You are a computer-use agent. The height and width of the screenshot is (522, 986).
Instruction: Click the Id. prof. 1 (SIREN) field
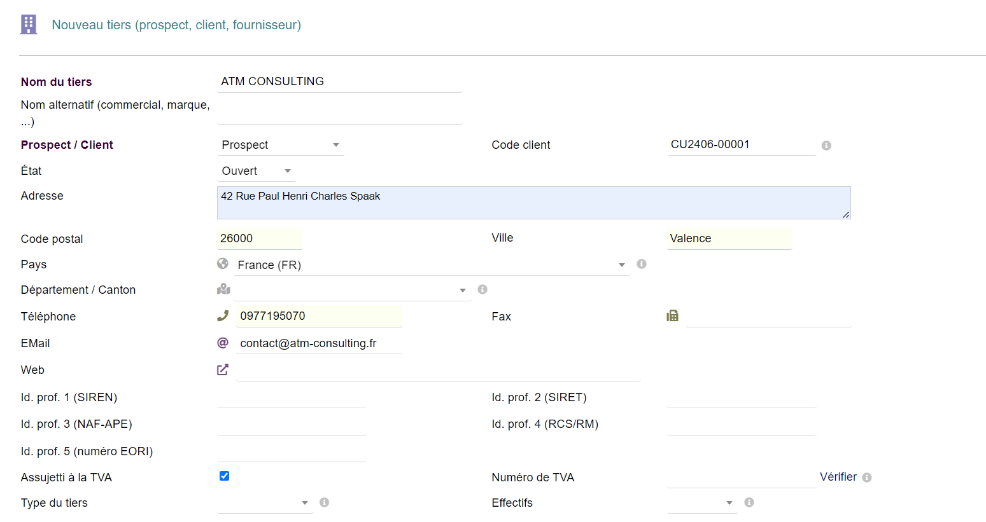(x=292, y=397)
